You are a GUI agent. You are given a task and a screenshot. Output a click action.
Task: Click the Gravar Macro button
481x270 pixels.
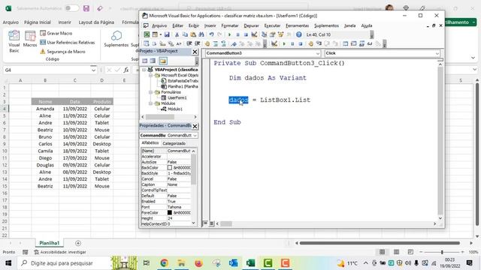[56, 33]
